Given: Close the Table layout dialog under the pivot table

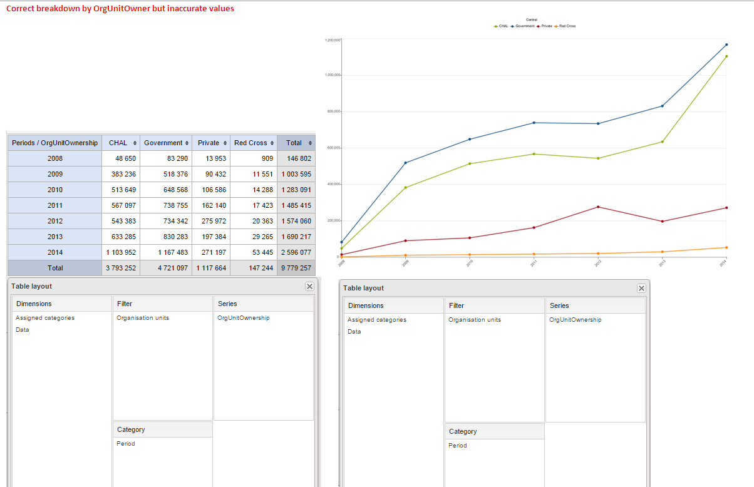Looking at the screenshot, I should coord(309,286).
